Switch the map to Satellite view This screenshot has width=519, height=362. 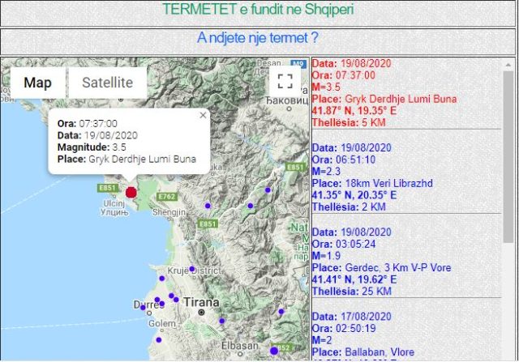tap(107, 83)
